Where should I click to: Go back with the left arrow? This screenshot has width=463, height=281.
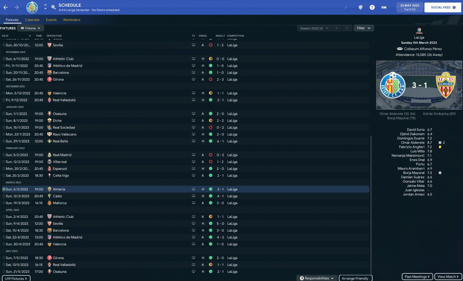click(6, 7)
